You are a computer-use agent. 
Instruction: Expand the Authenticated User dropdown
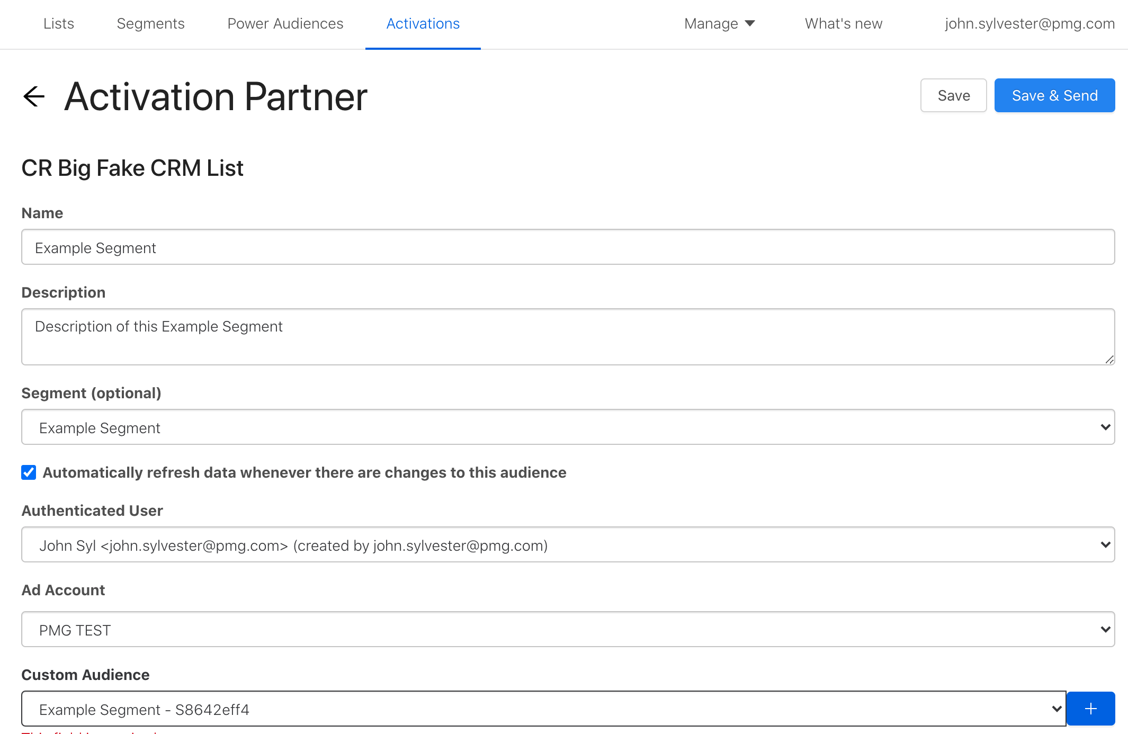[x=568, y=544]
